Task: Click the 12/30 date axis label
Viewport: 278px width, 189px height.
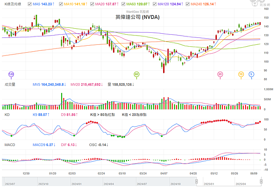Action: (x=26, y=174)
